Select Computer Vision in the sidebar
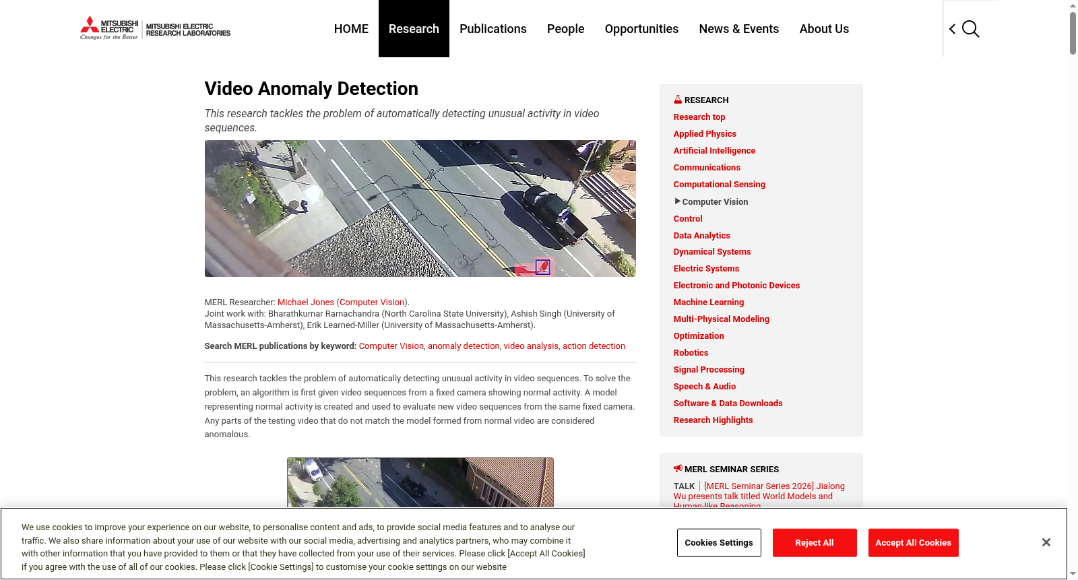 point(715,202)
